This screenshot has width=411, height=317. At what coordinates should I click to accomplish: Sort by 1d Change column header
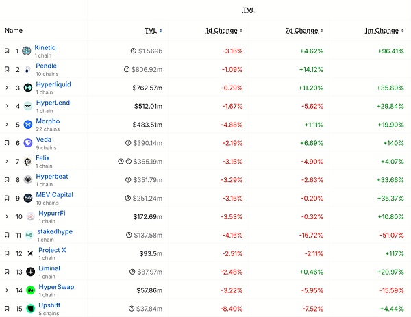222,31
